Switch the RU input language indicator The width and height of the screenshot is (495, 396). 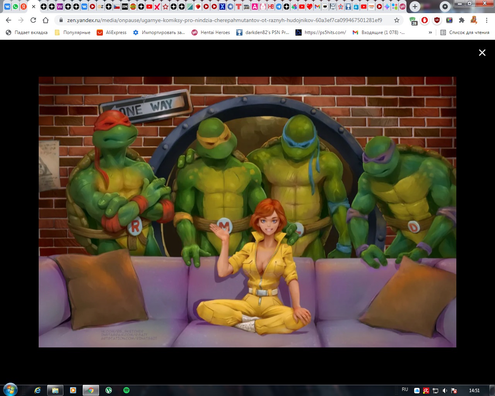tap(405, 389)
